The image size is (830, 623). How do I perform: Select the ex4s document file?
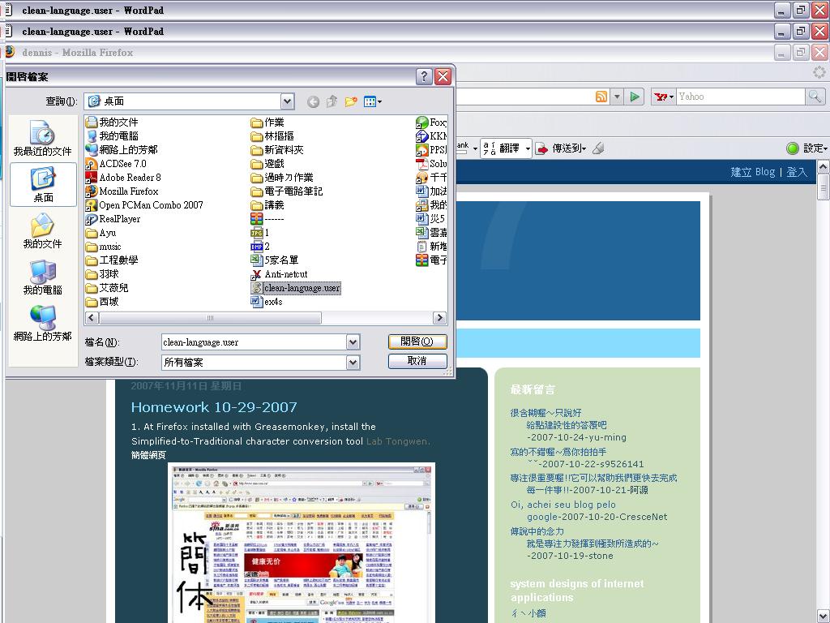coord(267,302)
